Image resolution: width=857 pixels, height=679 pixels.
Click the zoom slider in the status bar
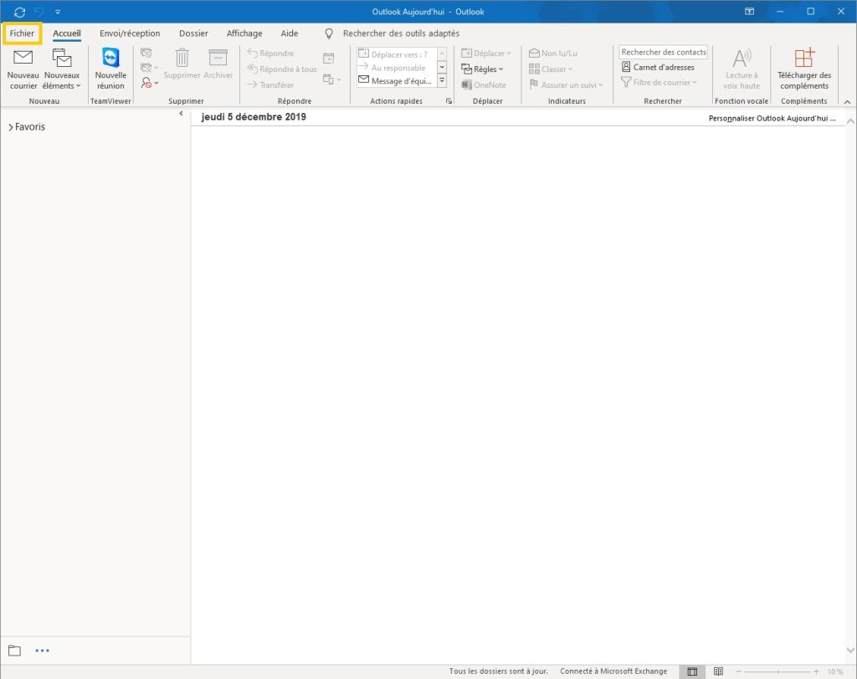tap(777, 671)
